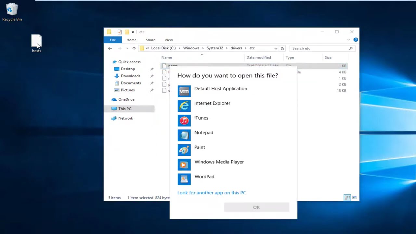This screenshot has height=234, width=416.
Task: Click Look for another app link
Action: [212, 193]
